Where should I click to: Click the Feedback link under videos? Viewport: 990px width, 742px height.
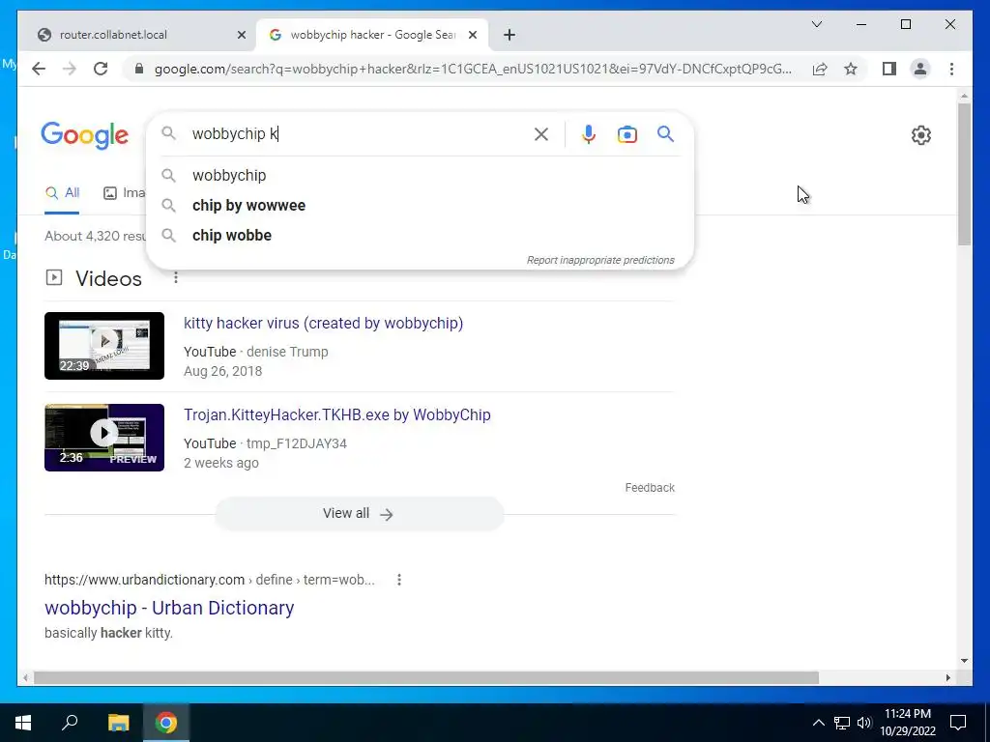650,488
